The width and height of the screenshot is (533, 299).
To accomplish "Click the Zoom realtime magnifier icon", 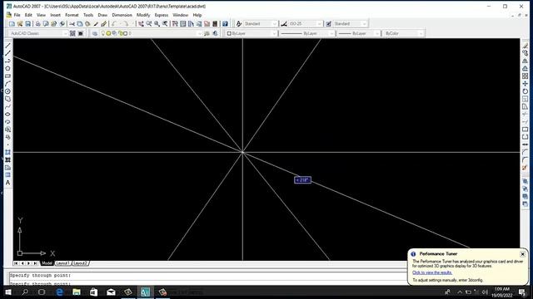I will (x=149, y=24).
